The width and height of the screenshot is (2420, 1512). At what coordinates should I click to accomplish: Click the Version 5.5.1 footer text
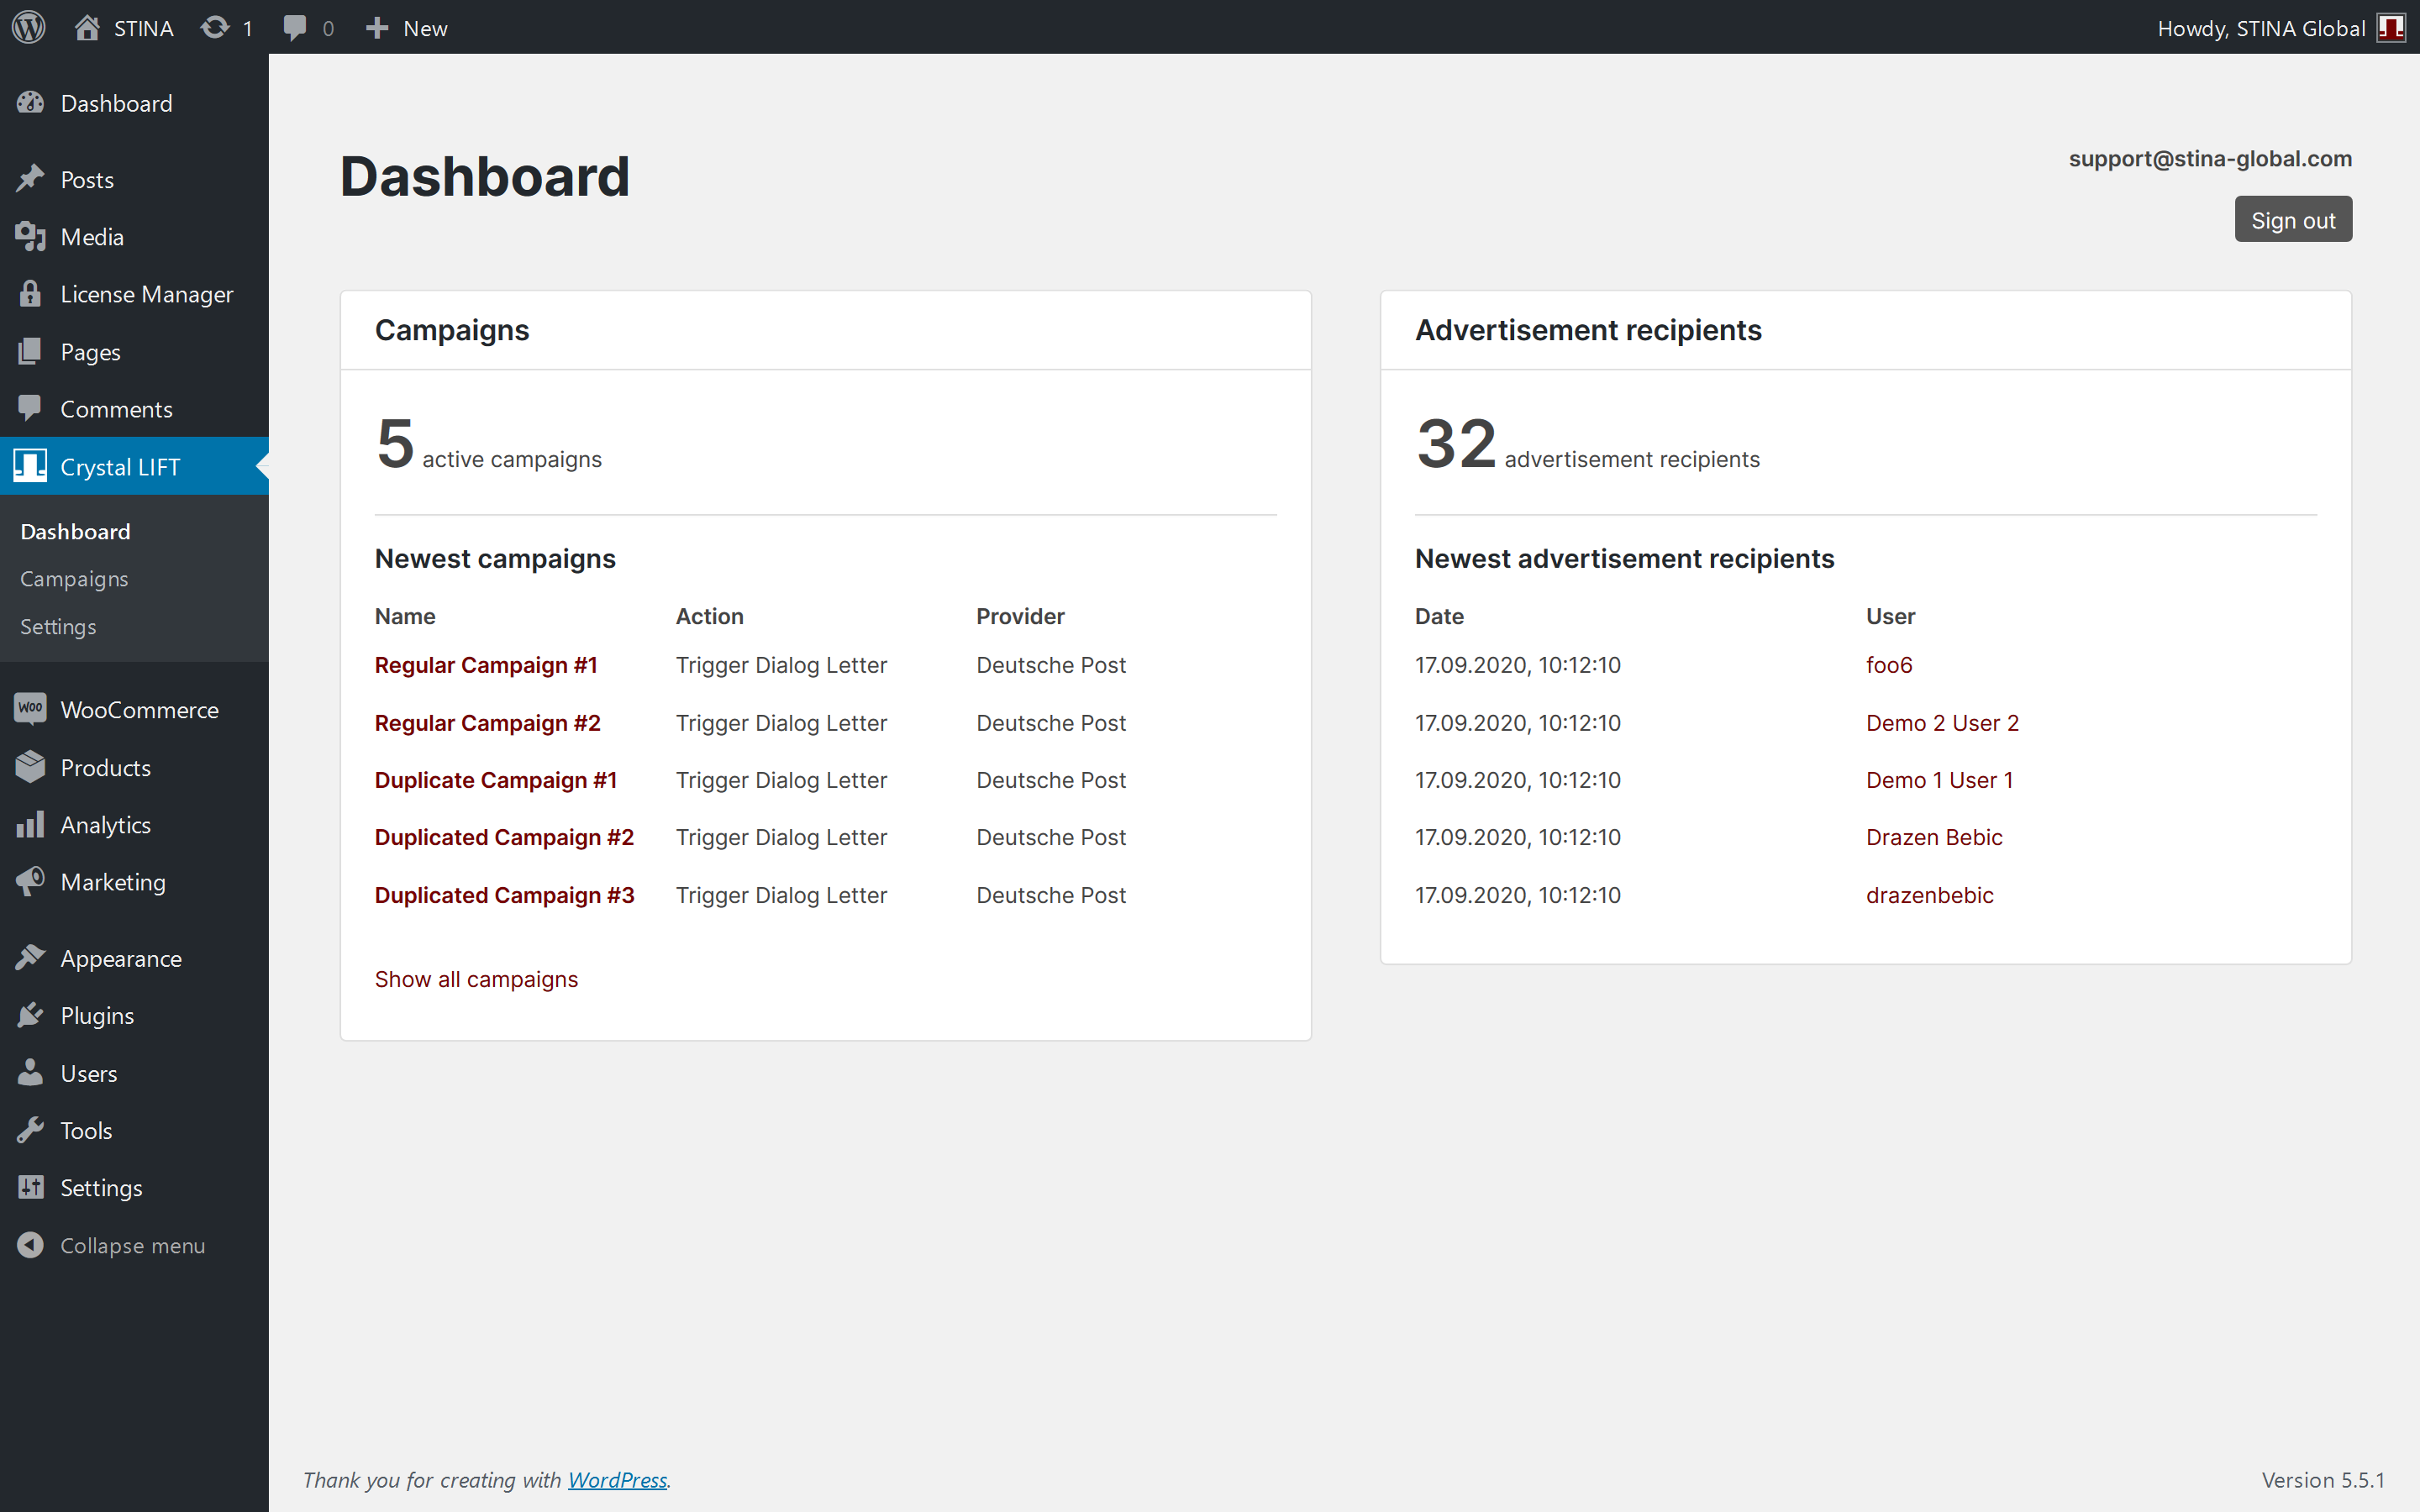[2323, 1479]
